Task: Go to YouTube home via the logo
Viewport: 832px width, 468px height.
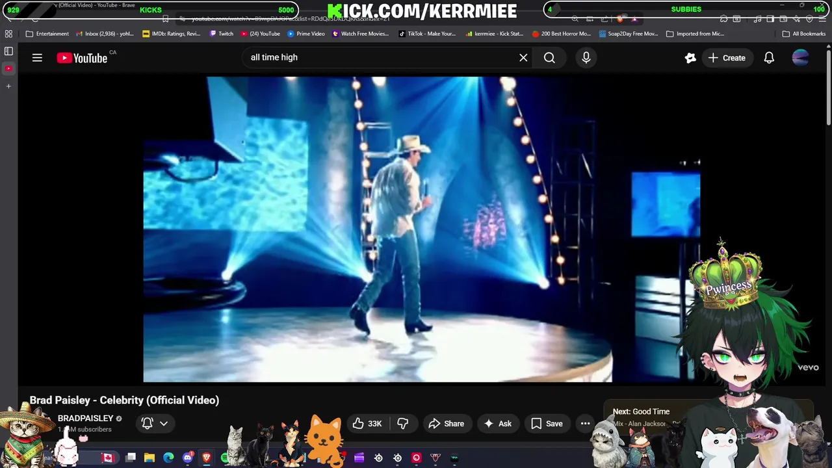Action: (82, 58)
